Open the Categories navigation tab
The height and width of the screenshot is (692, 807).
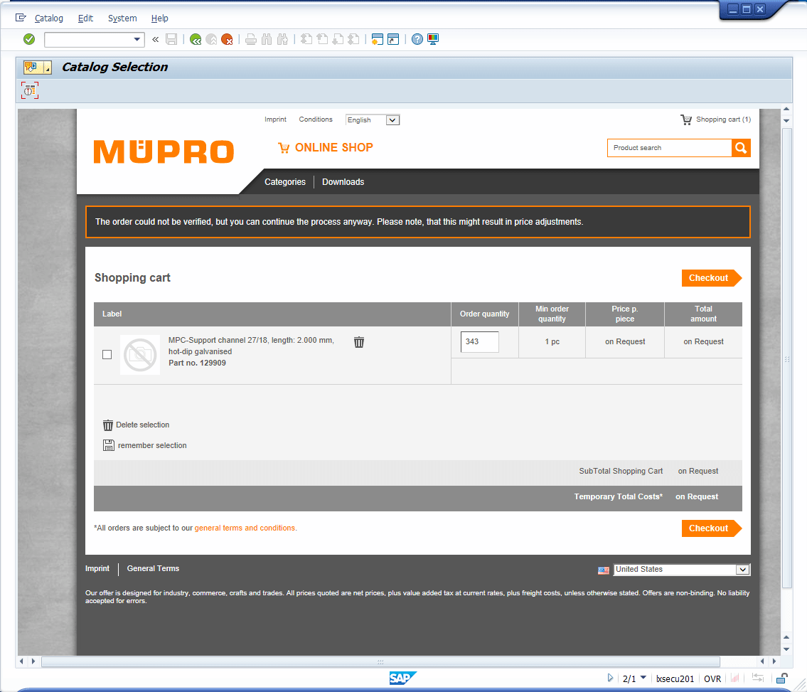coord(285,182)
